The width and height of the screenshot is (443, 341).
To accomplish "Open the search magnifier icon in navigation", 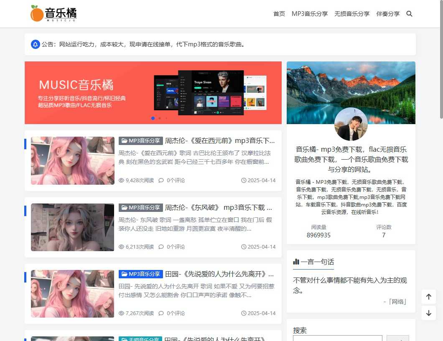I will click(x=409, y=13).
